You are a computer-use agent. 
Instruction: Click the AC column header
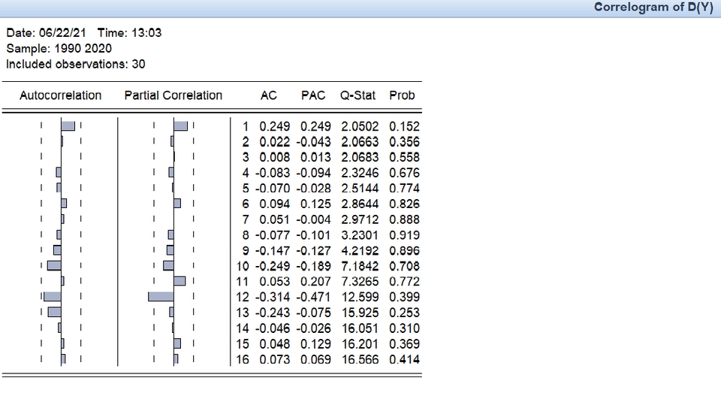point(269,95)
